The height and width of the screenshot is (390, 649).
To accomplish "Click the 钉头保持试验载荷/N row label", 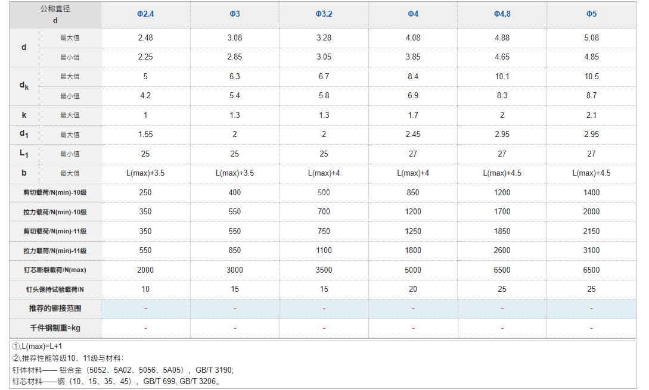I will [55, 289].
